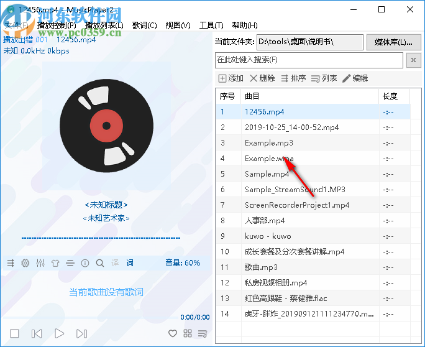Open the 歌词(C) menu
The image size is (425, 347).
tap(145, 25)
